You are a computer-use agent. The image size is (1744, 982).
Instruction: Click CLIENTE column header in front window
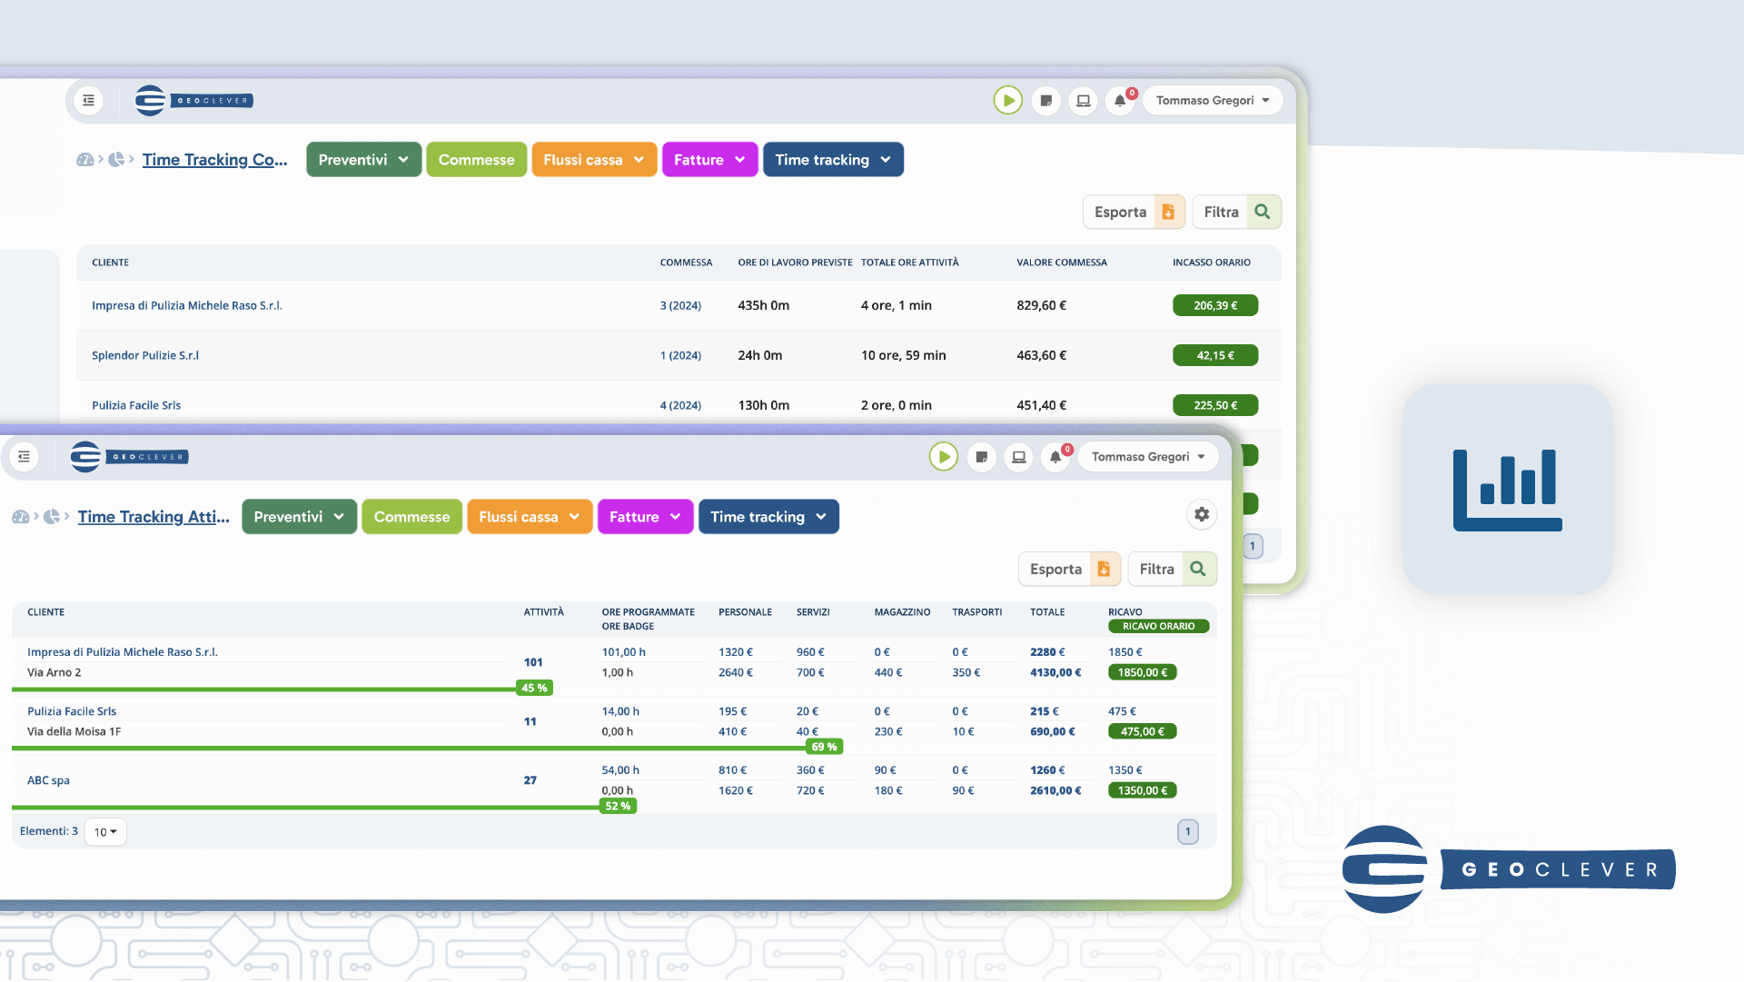pyautogui.click(x=46, y=612)
